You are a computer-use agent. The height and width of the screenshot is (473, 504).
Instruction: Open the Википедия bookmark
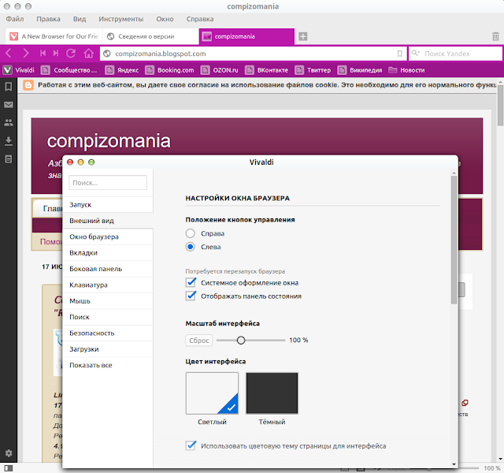coord(360,70)
